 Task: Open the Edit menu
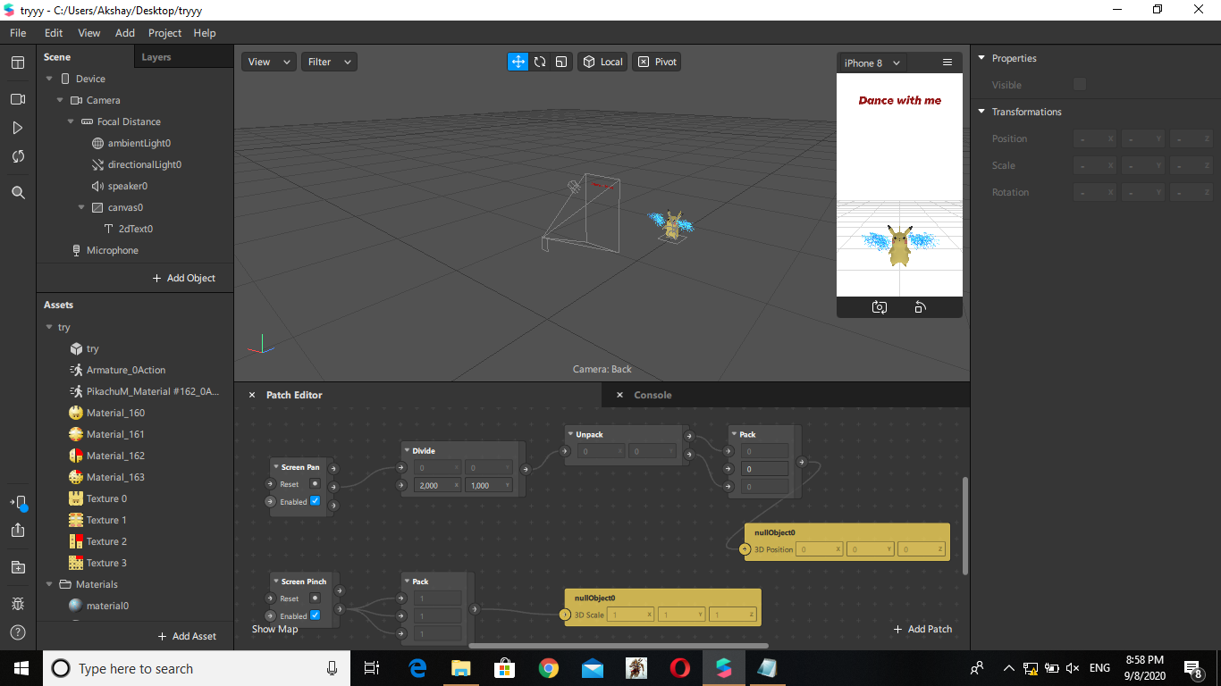(x=54, y=33)
